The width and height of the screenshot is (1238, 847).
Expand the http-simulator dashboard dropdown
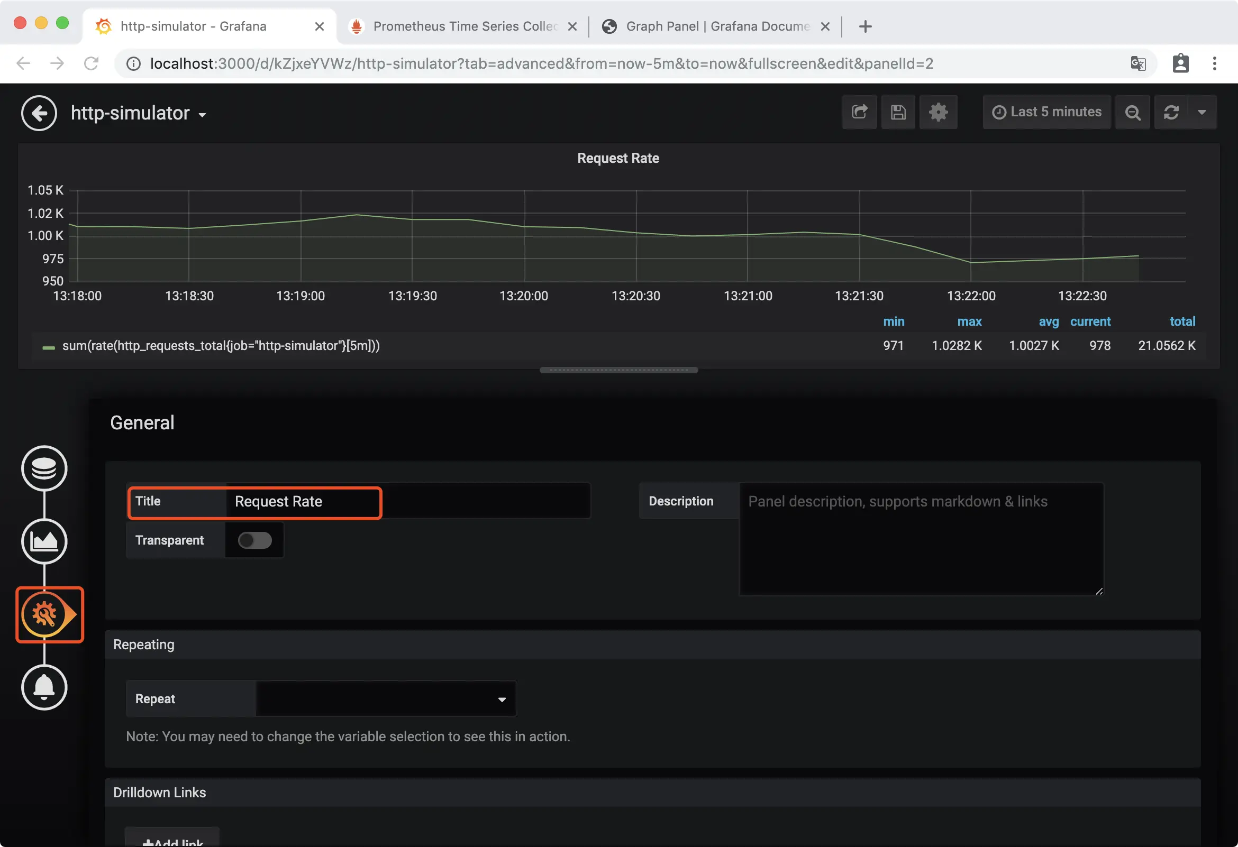tap(139, 113)
